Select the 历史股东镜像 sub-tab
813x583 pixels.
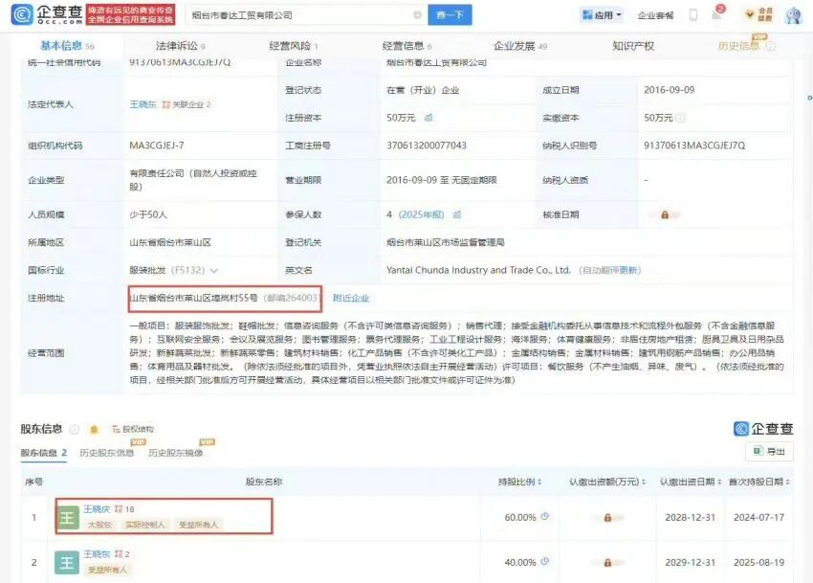[176, 453]
